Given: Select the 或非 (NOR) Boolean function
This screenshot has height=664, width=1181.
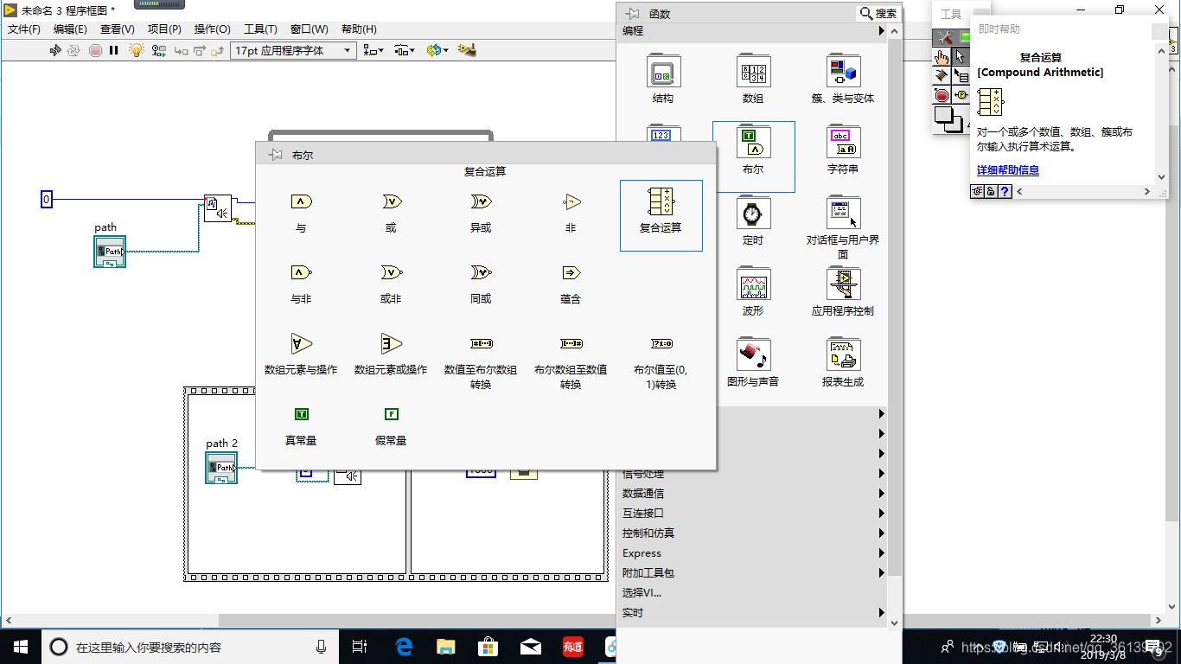Looking at the screenshot, I should pos(391,283).
